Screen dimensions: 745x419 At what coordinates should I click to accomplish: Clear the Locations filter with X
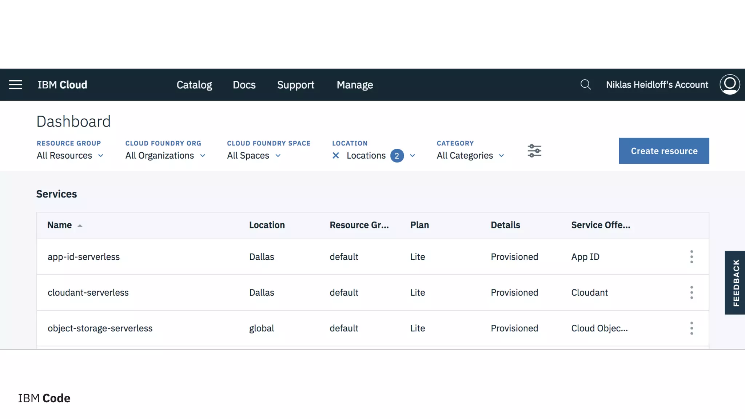[x=336, y=156]
